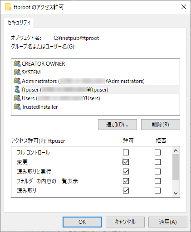Click the ftproot folder icon in title bar
The height and width of the screenshot is (232, 191).
click(8, 7)
